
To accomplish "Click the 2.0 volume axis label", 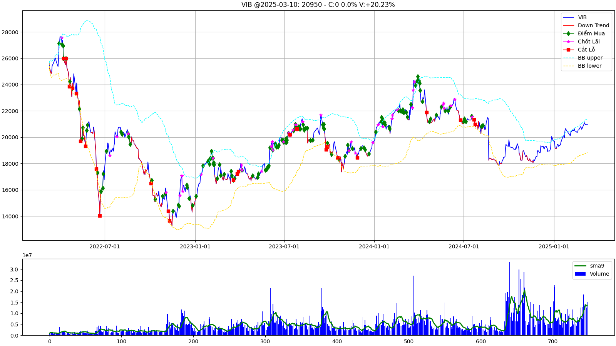I will point(14,291).
